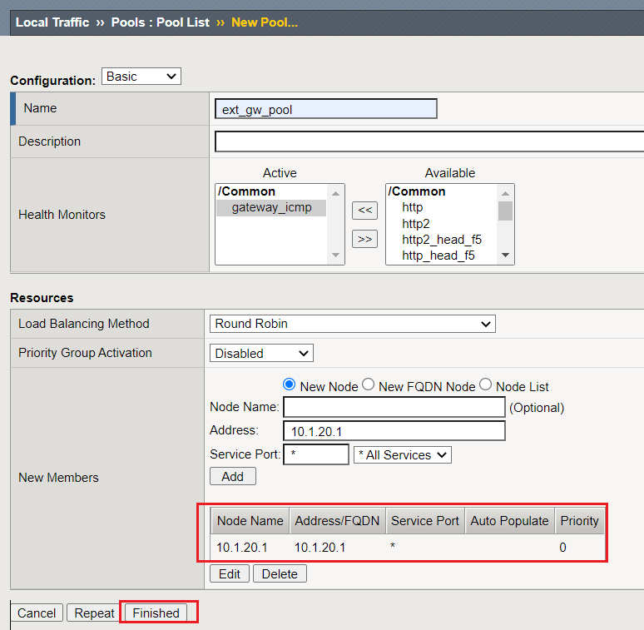This screenshot has width=644, height=630.
Task: Click the empty Description field
Action: (429, 141)
